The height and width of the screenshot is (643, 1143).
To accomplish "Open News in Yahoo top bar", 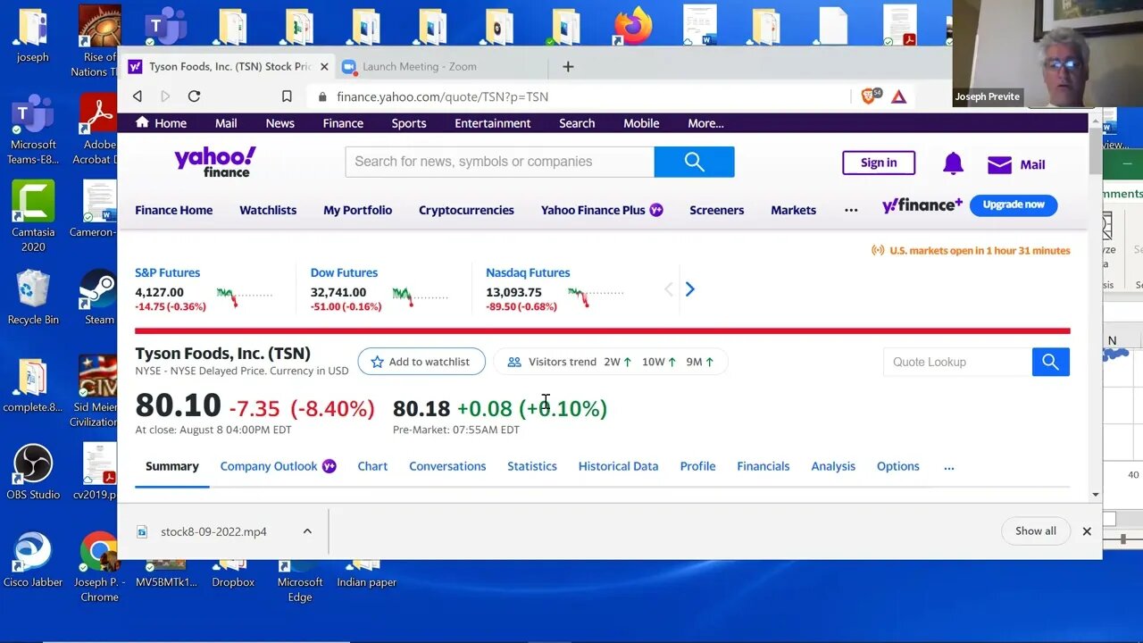I will pyautogui.click(x=279, y=123).
